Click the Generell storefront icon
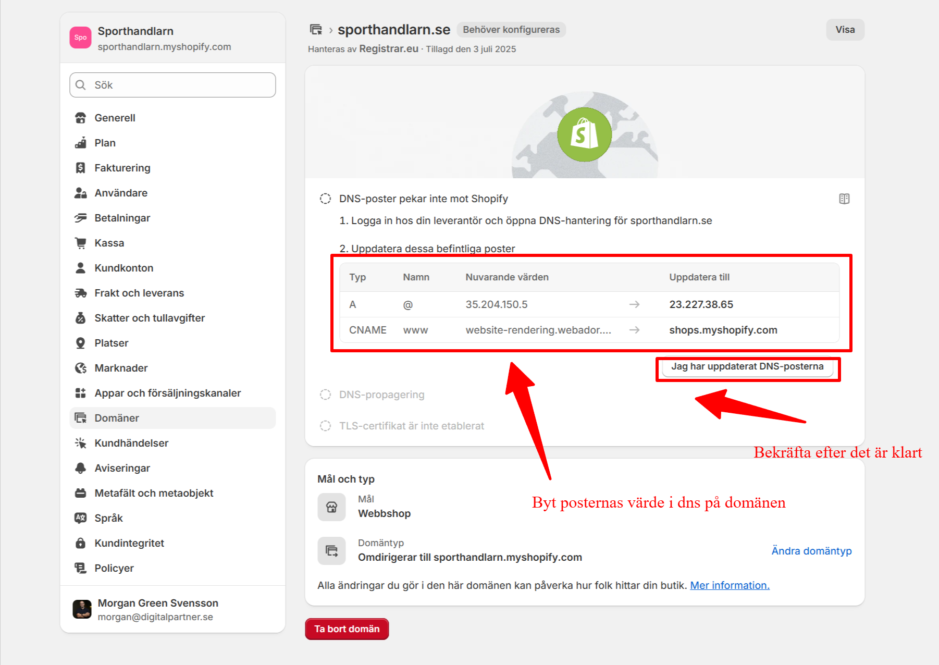Viewport: 939px width, 665px height. pyautogui.click(x=80, y=118)
